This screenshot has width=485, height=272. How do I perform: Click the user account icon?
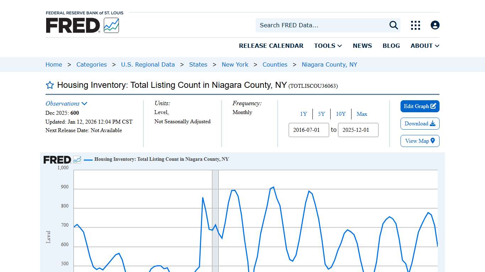pos(435,25)
